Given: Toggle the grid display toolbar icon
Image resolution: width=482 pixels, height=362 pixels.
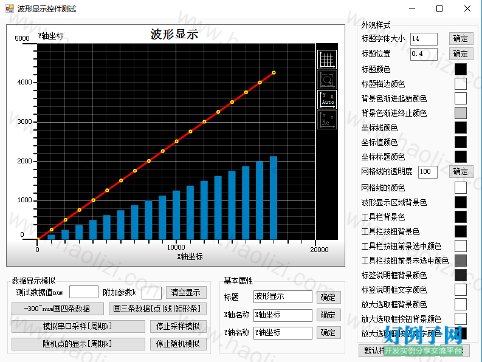Looking at the screenshot, I should coord(327,60).
